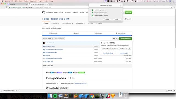Open the Bookmarks menu in the menu bar

[x=33, y=1]
